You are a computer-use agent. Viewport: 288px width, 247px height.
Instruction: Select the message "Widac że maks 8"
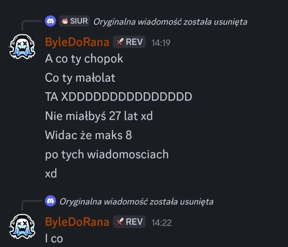click(88, 135)
